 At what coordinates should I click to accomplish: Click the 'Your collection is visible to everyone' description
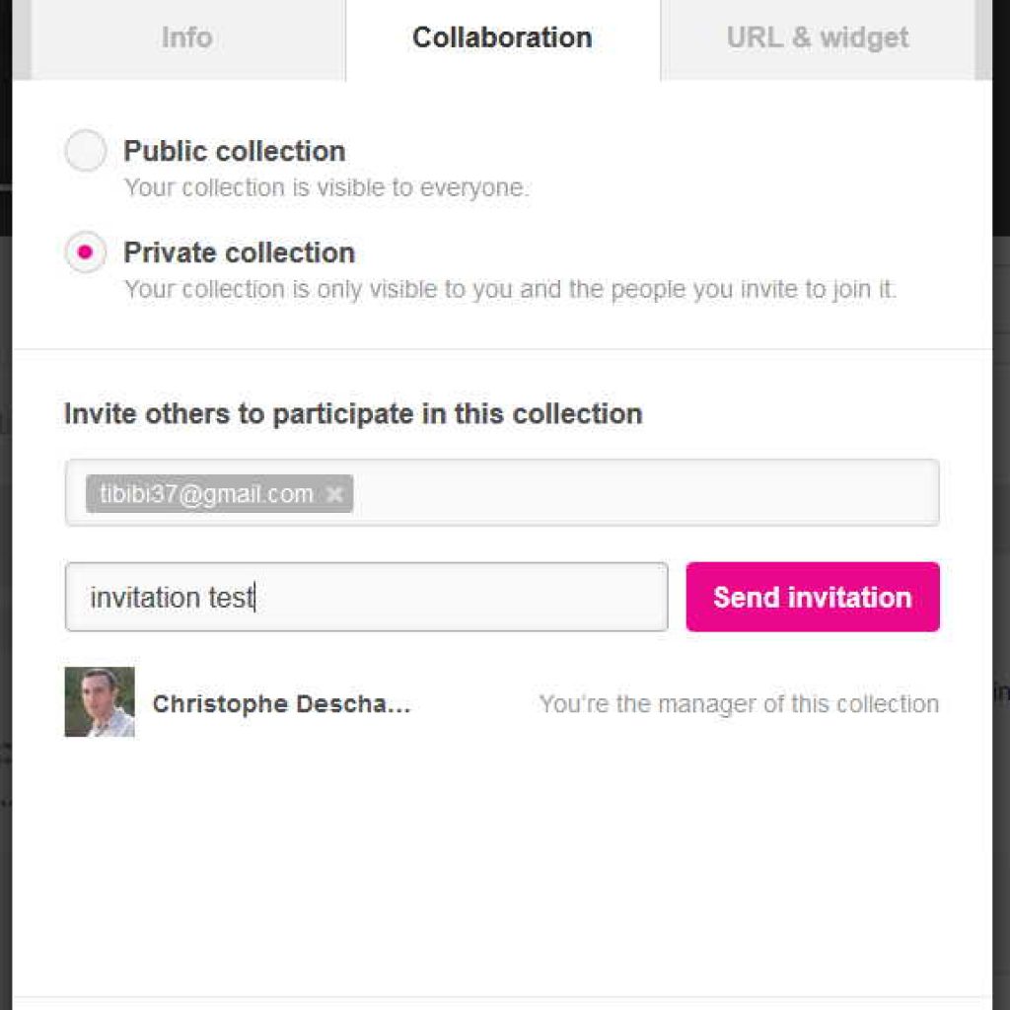[326, 188]
